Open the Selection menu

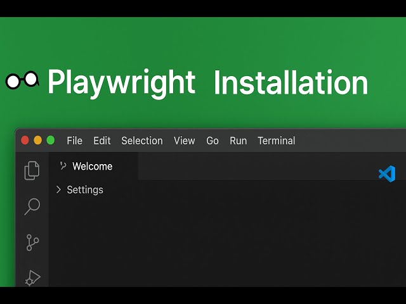point(142,141)
